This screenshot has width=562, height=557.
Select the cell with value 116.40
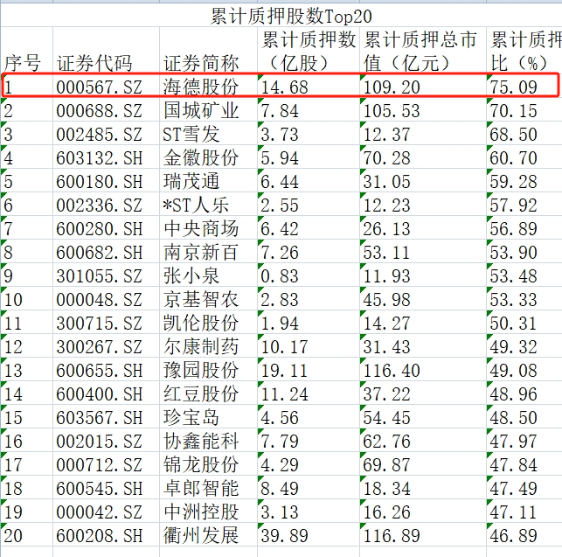coord(423,370)
